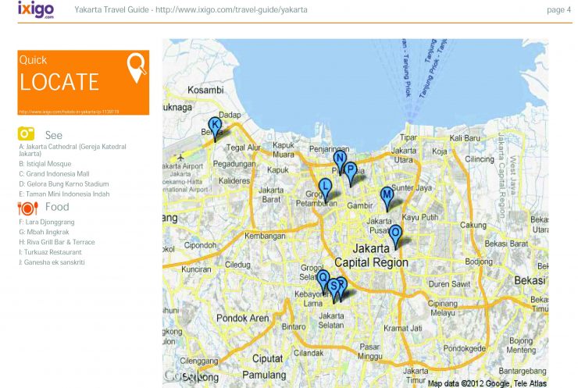This screenshot has height=388, width=578.
Task: Click the Bantargebang map label
Action: [523, 371]
